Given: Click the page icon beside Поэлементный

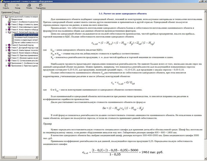Looking at the screenshot, I should click(13, 37).
